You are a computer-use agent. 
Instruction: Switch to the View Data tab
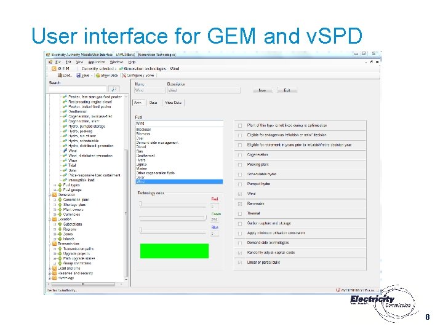pos(173,103)
